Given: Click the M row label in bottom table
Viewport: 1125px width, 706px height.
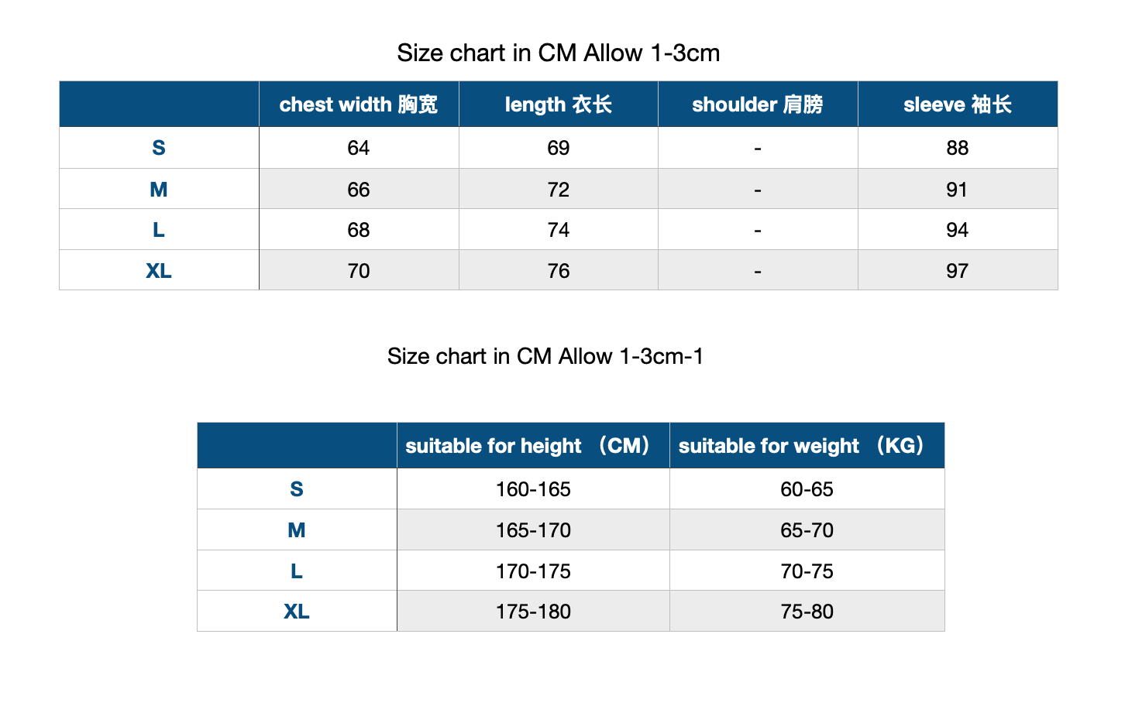Looking at the screenshot, I should [x=297, y=530].
